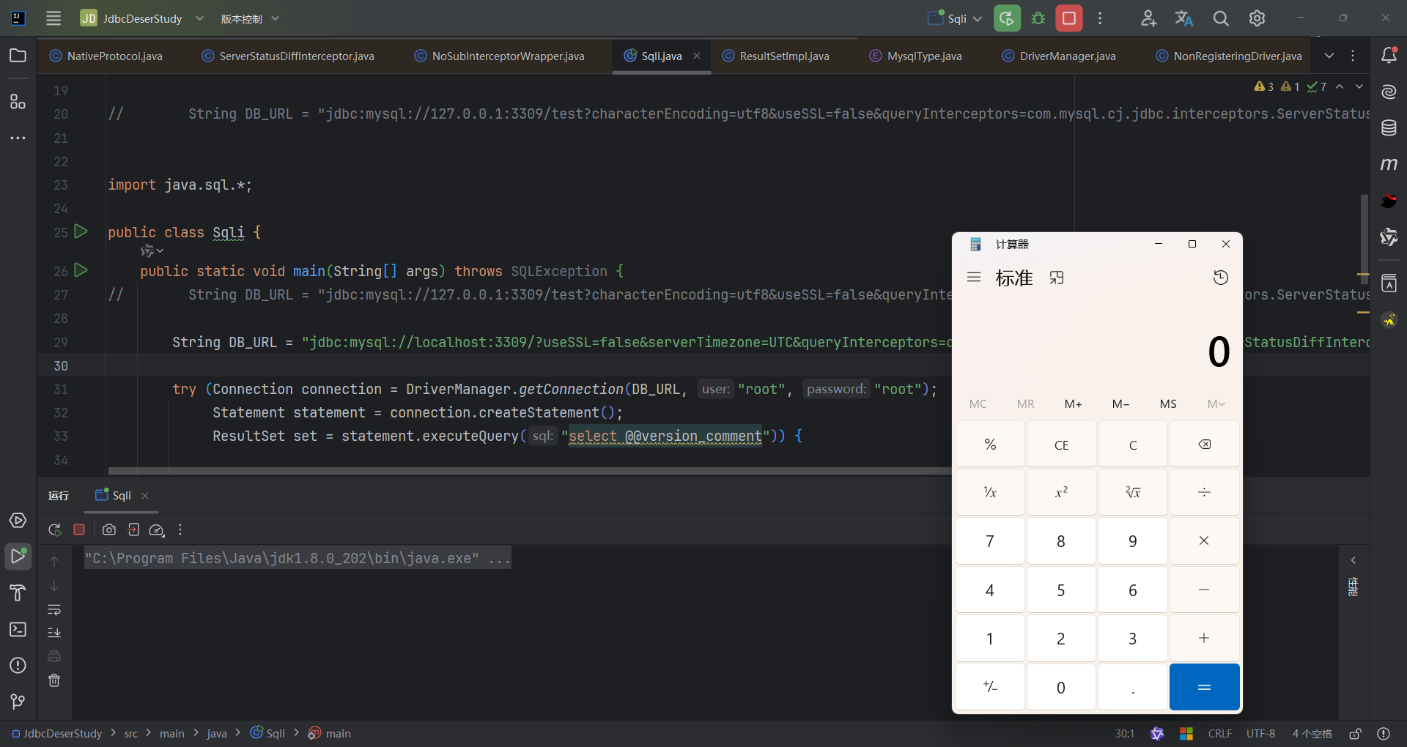Switch to DriverManager.java tab
The image size is (1407, 747).
coord(1060,56)
